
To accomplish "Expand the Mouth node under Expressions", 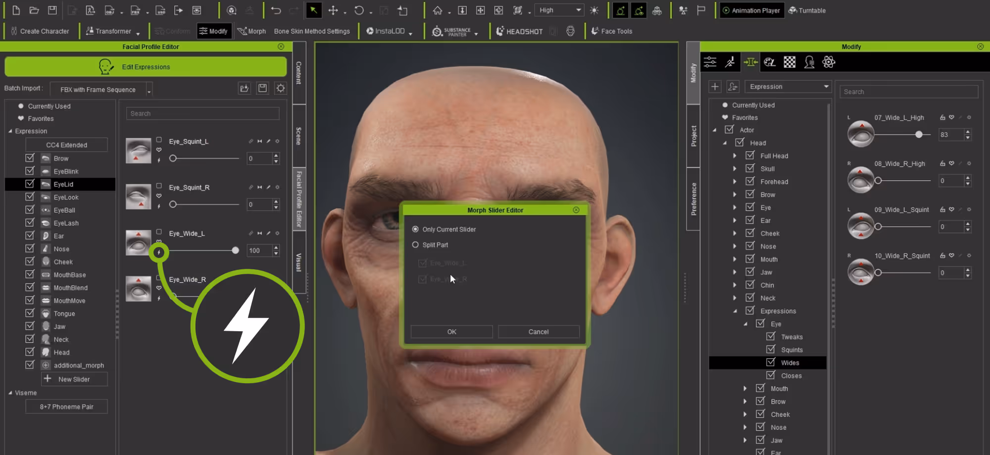I will pos(745,389).
